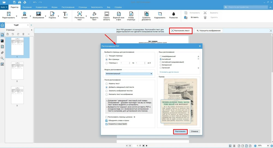Click Скрыть область icon
The image size is (273, 148).
click(x=106, y=15)
